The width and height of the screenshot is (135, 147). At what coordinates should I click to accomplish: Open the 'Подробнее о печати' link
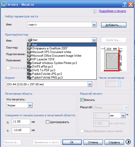[112, 11]
